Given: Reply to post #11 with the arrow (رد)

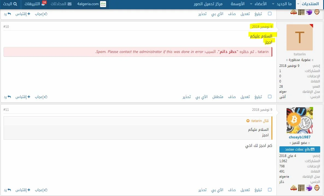Looking at the screenshot, I should click(x=9, y=190).
